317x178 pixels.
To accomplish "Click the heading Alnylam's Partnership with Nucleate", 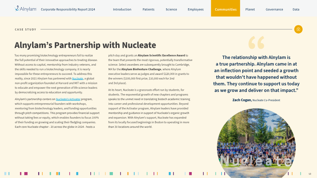I will click(85, 45).
